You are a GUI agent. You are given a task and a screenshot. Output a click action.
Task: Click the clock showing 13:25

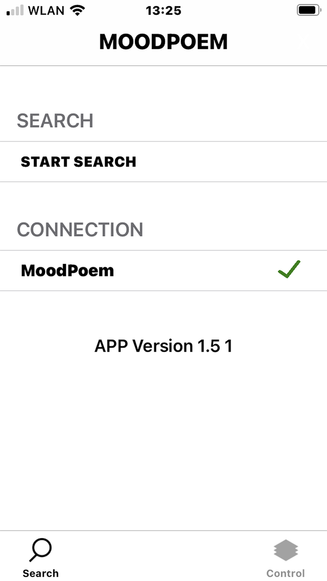coord(163,10)
